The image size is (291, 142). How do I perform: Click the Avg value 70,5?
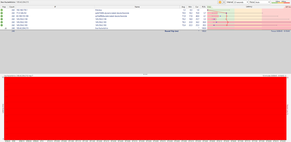(x=184, y=13)
